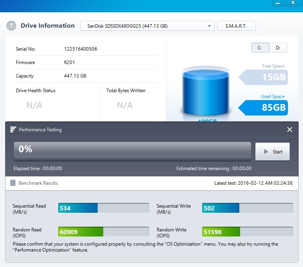303x267 pixels.
Task: Close the Performance Testing panel
Action: 290,130
